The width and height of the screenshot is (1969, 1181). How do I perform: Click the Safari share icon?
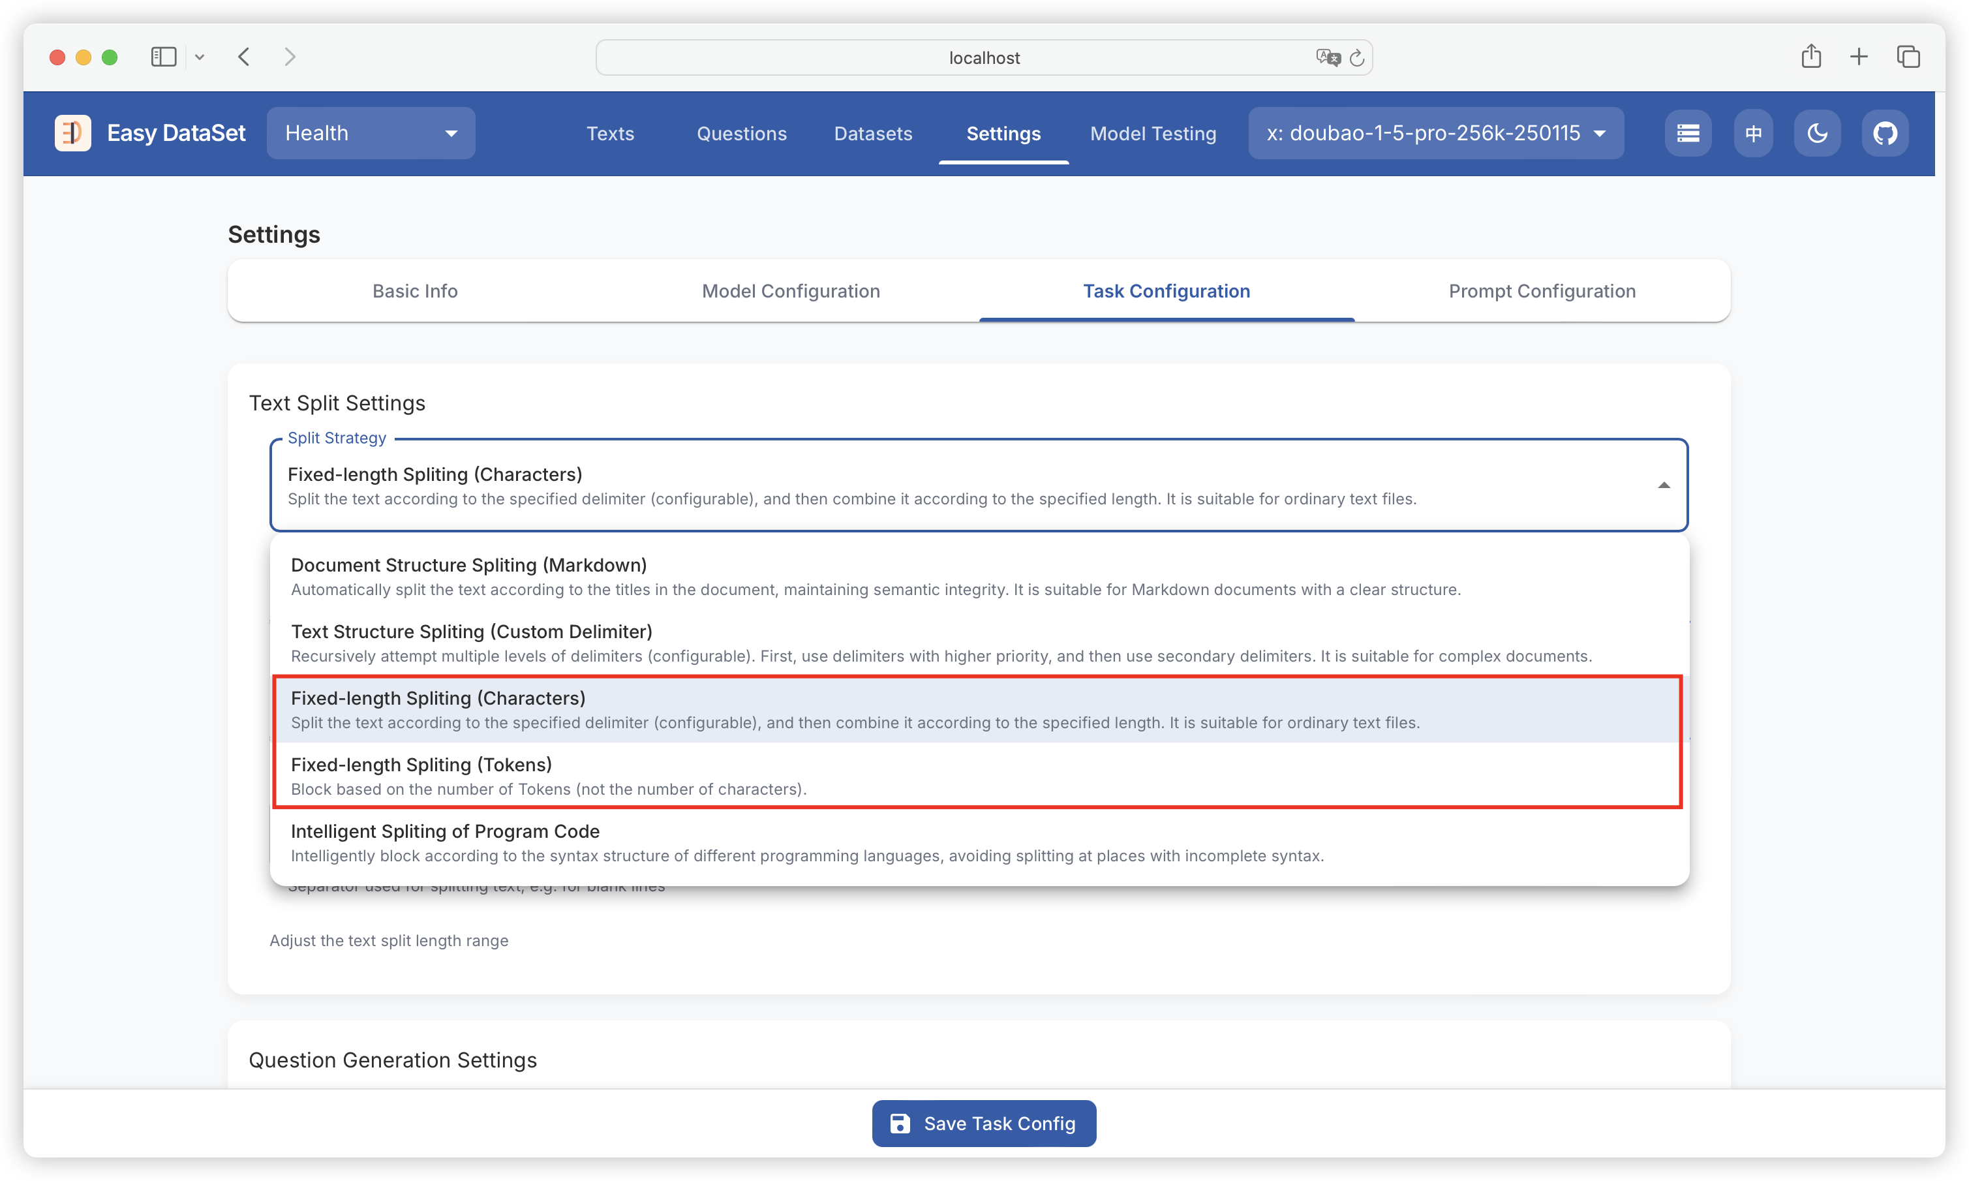(x=1812, y=57)
